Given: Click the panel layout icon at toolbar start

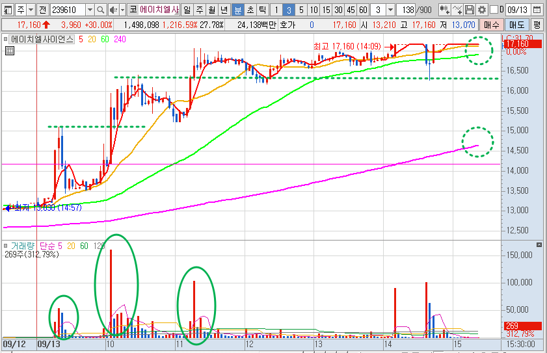Looking at the screenshot, I should (7, 10).
